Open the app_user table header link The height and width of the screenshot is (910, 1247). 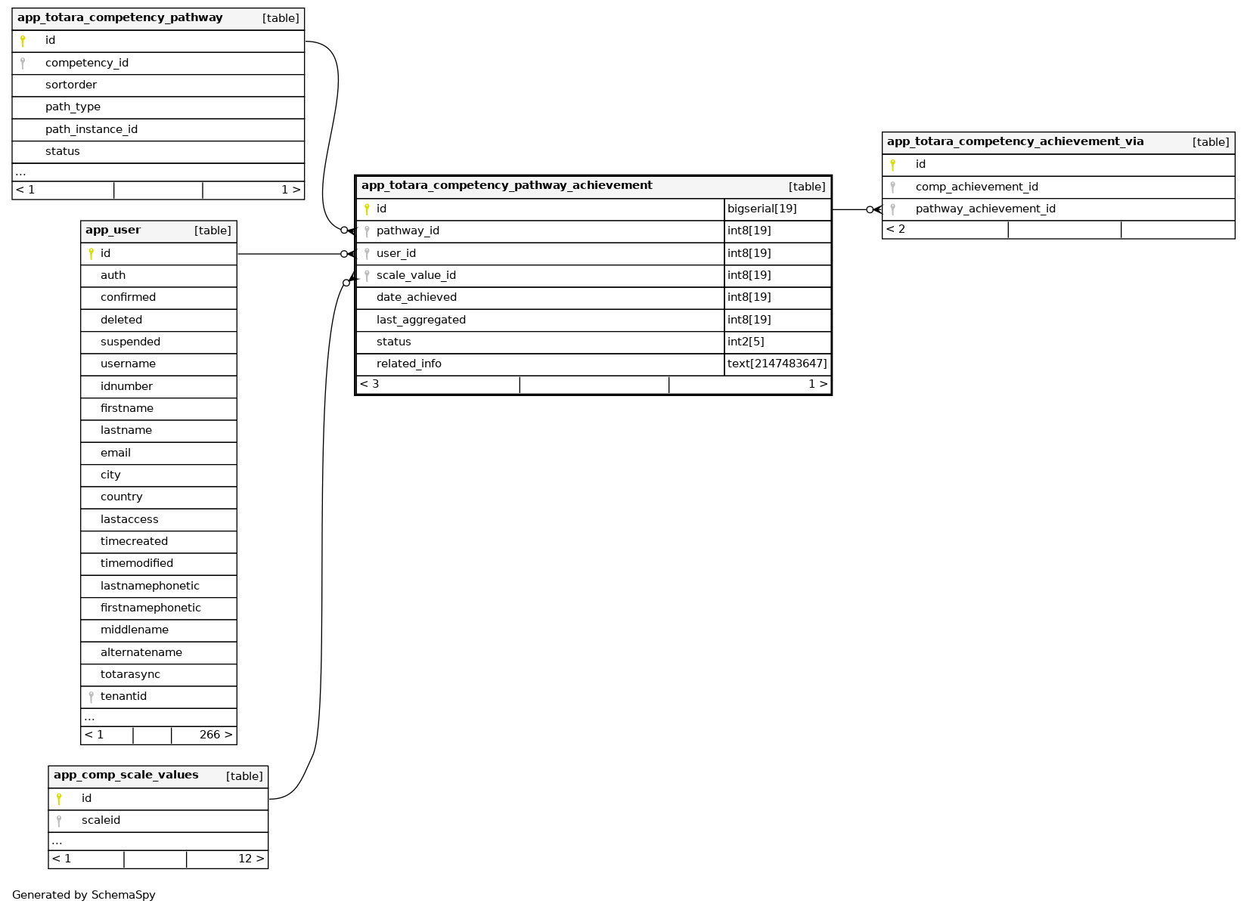coord(113,231)
